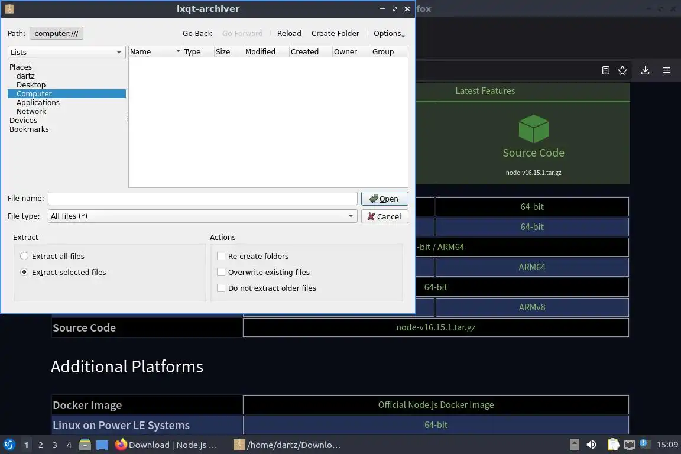681x454 pixels.
Task: Click the update notifier tray icon
Action: [x=644, y=444]
